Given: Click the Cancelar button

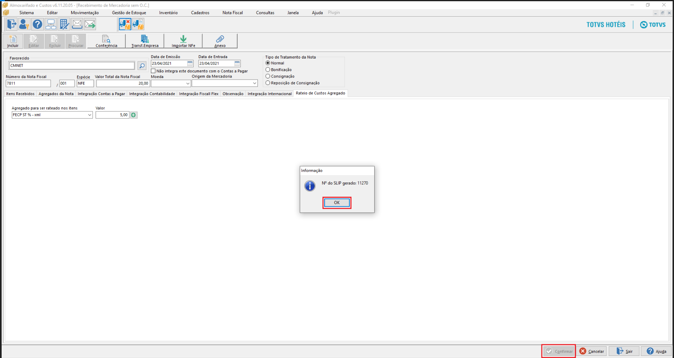Looking at the screenshot, I should 592,351.
